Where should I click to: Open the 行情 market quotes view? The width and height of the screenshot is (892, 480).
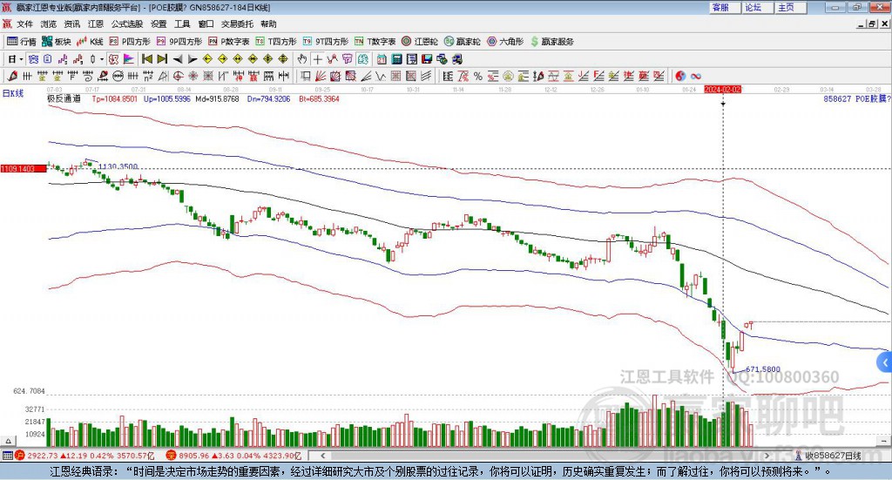point(23,41)
